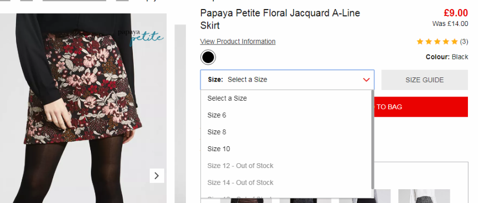The width and height of the screenshot is (478, 203).
Task: Click the size list scrollbar
Action: point(372,140)
